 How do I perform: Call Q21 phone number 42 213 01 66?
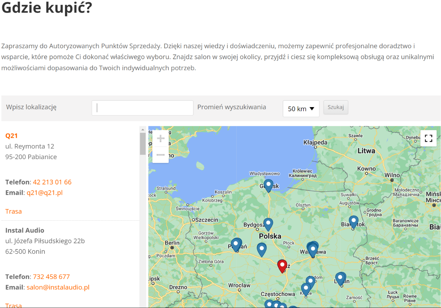(x=52, y=182)
